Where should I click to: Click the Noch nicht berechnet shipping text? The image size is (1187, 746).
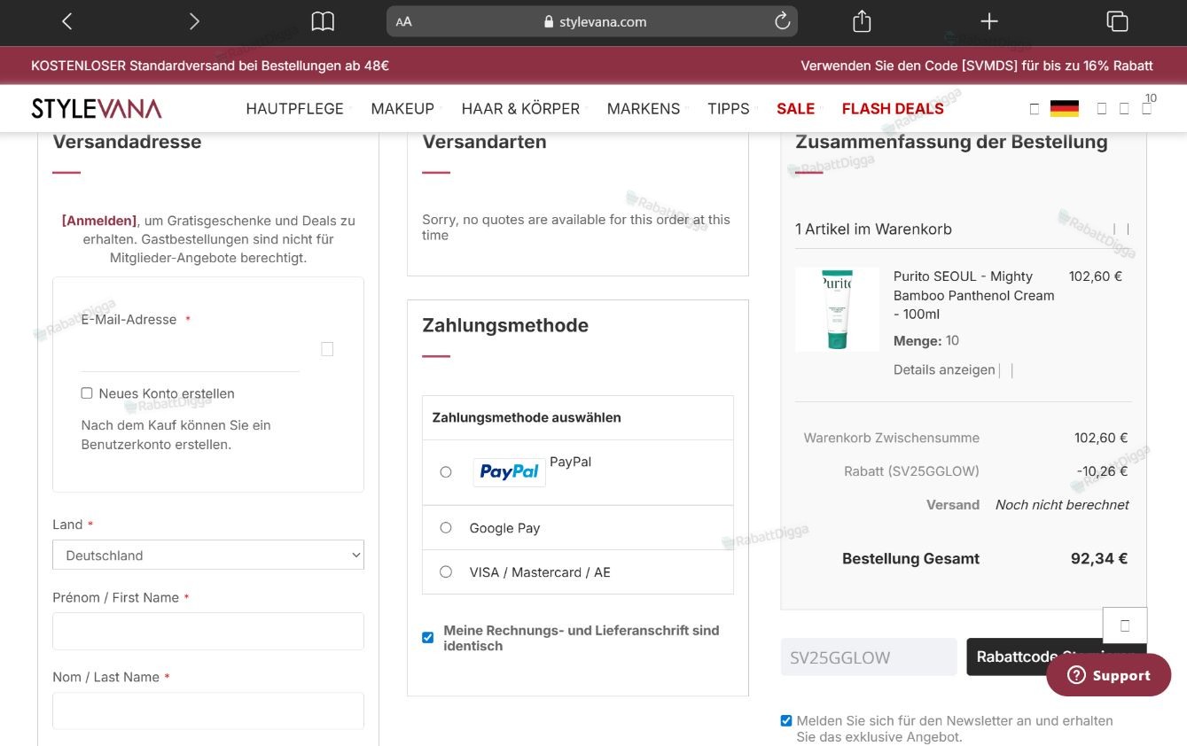click(x=1062, y=505)
